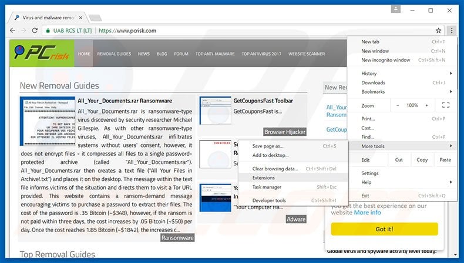
Task: Open REMOVAL GUIDES nav item
Action: (114, 54)
